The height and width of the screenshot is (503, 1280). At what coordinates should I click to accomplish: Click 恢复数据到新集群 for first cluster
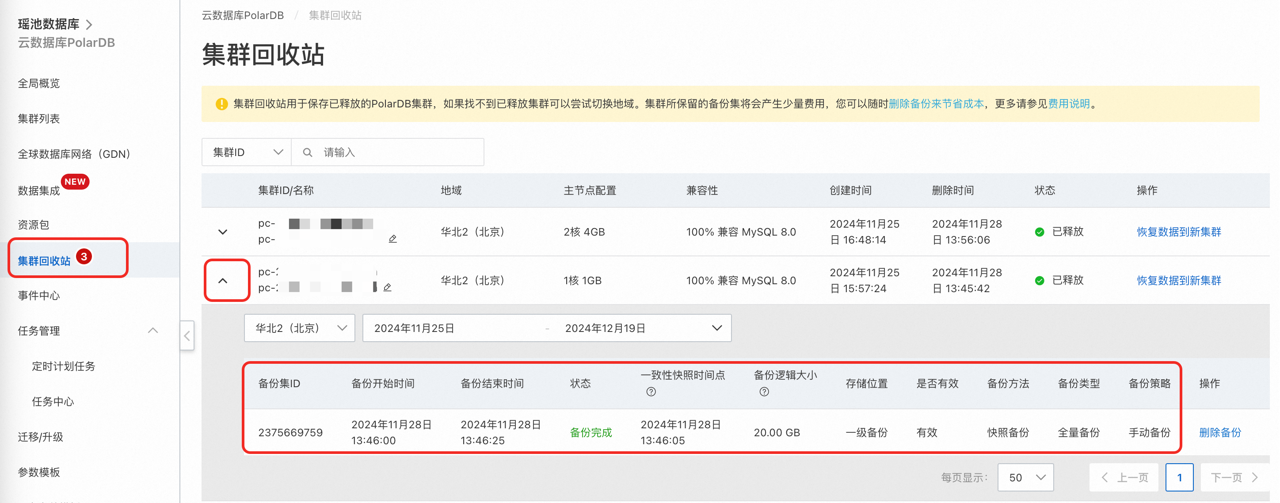1178,232
